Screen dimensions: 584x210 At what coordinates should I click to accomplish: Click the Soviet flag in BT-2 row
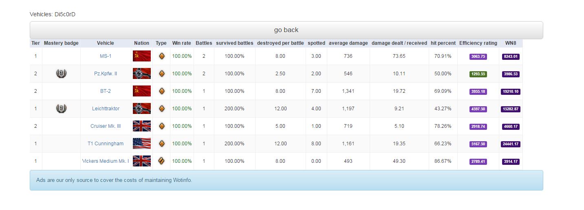click(x=141, y=91)
